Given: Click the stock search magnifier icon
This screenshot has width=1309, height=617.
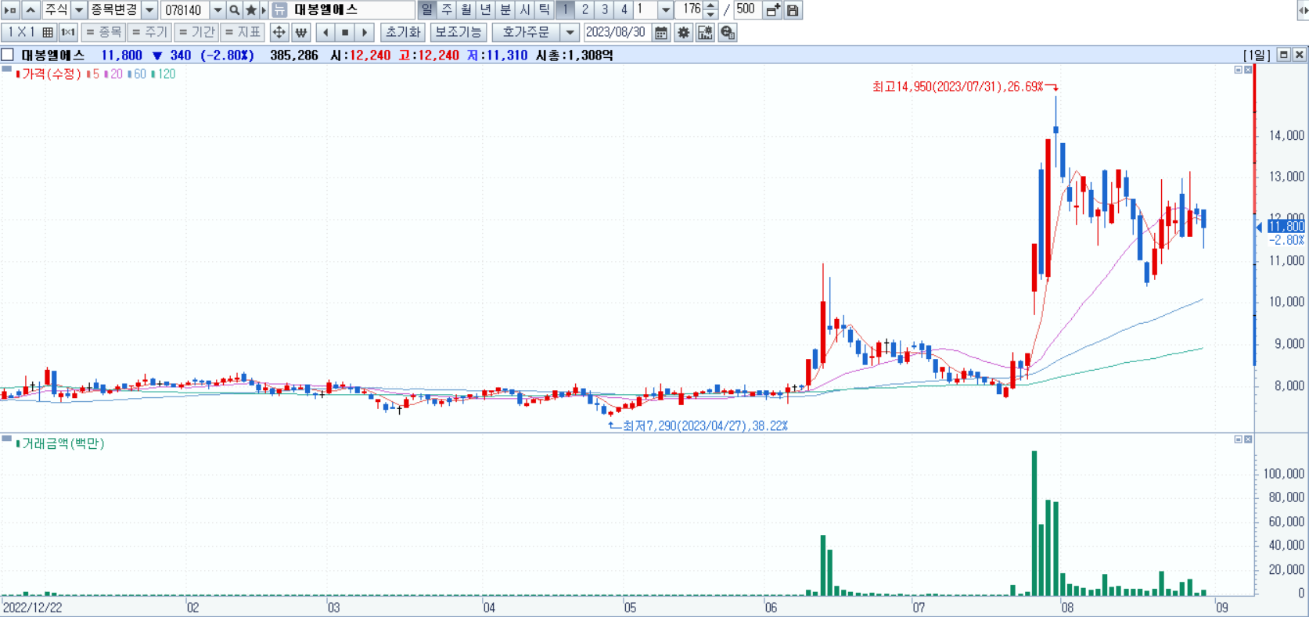Looking at the screenshot, I should click(234, 10).
